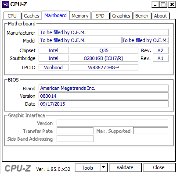
Task: Click the Manufacturer label
Action: coord(21,33)
